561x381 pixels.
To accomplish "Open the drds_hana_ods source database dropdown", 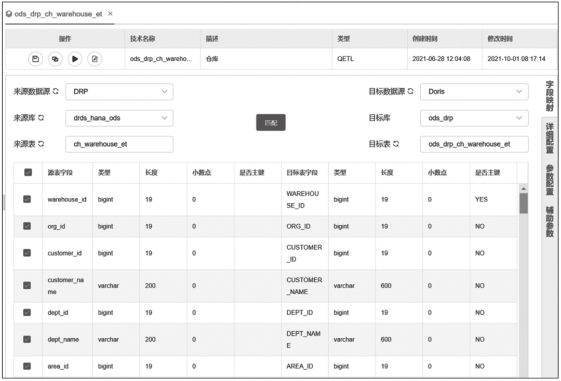I will point(119,118).
